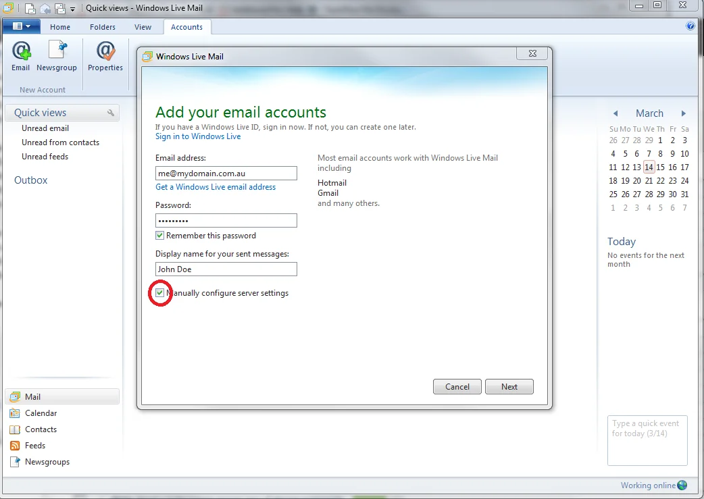The image size is (704, 499).
Task: Select March 31 in the calendar
Action: [x=684, y=194]
